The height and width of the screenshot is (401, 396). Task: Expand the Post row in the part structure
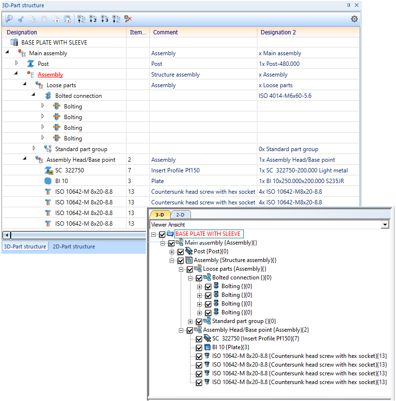[16, 63]
